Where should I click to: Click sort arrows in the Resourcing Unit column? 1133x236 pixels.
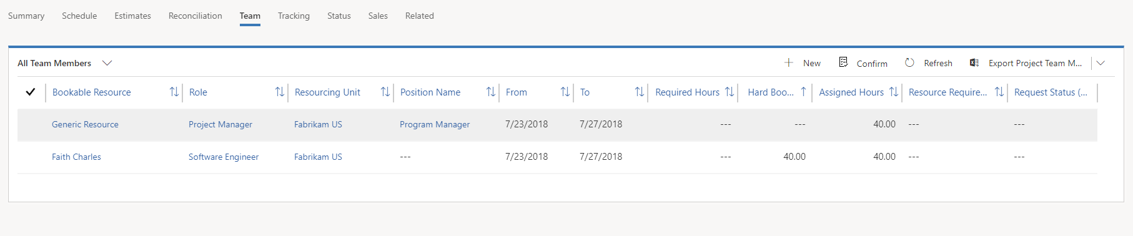(385, 92)
